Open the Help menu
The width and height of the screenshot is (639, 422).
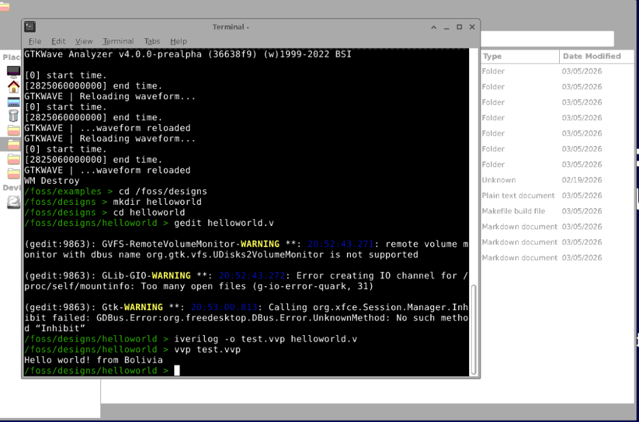(x=178, y=42)
